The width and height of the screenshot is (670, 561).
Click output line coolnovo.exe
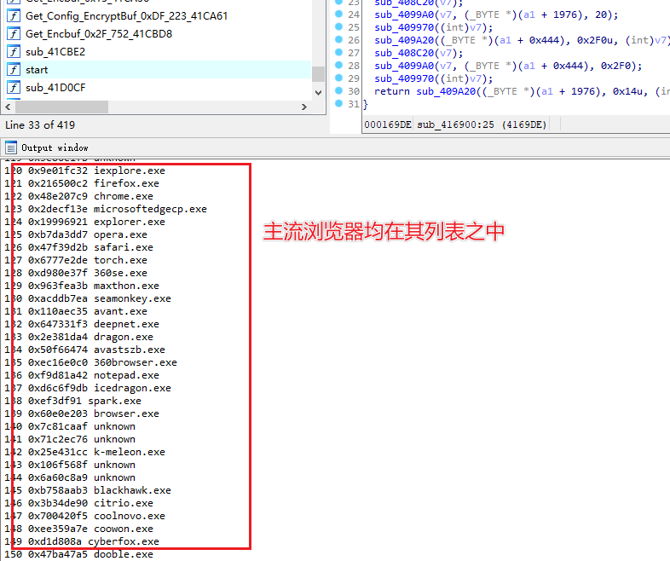click(84, 516)
